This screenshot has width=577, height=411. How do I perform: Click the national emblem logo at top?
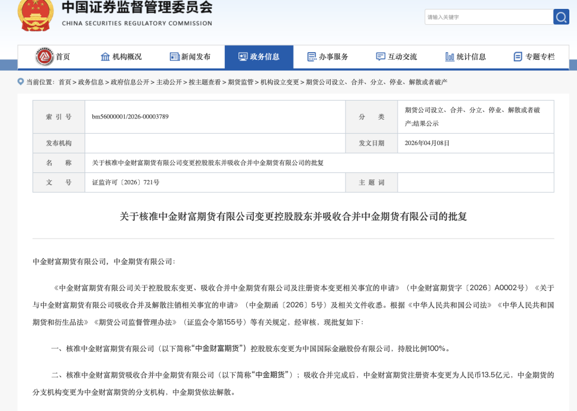(x=35, y=14)
